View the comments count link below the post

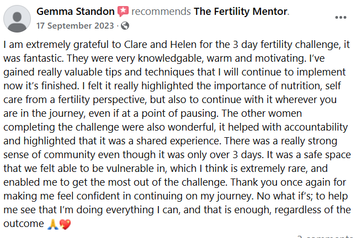coord(326,236)
